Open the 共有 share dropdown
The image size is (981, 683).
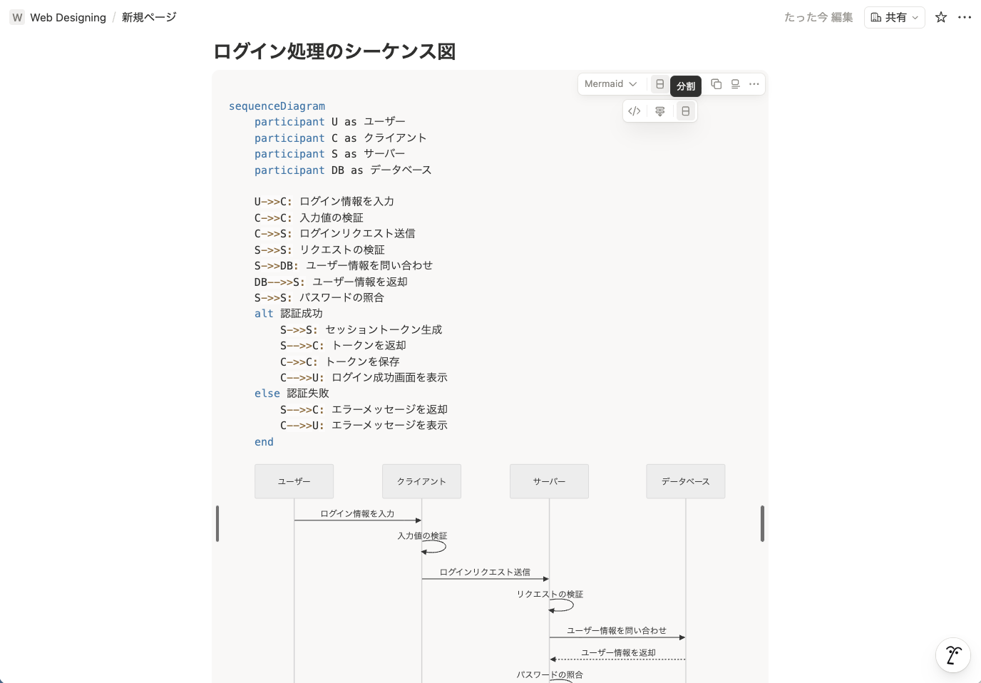pyautogui.click(x=894, y=17)
